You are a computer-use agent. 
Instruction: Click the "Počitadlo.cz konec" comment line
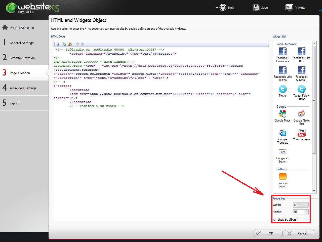97,106
